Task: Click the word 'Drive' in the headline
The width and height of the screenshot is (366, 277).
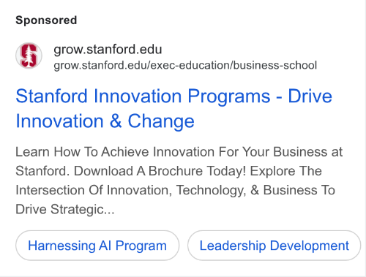Action: 310,96
